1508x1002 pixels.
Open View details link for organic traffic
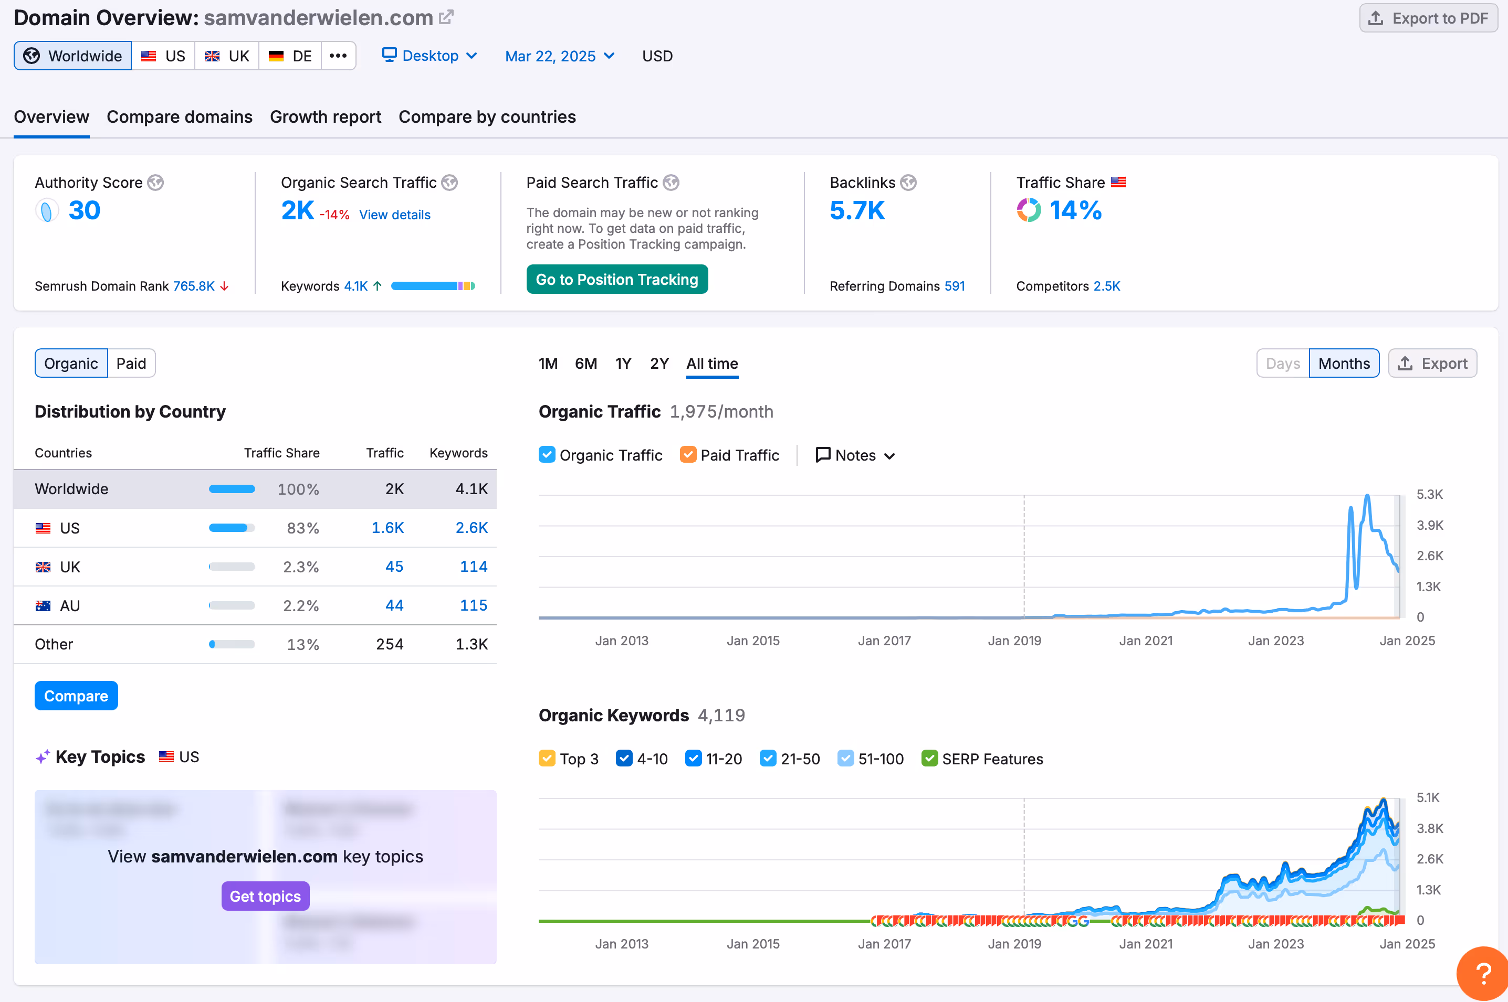tap(394, 215)
